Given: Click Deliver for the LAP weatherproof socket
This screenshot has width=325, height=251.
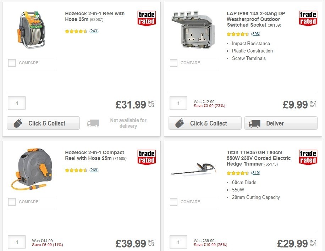Looking at the screenshot, I should click(281, 123).
